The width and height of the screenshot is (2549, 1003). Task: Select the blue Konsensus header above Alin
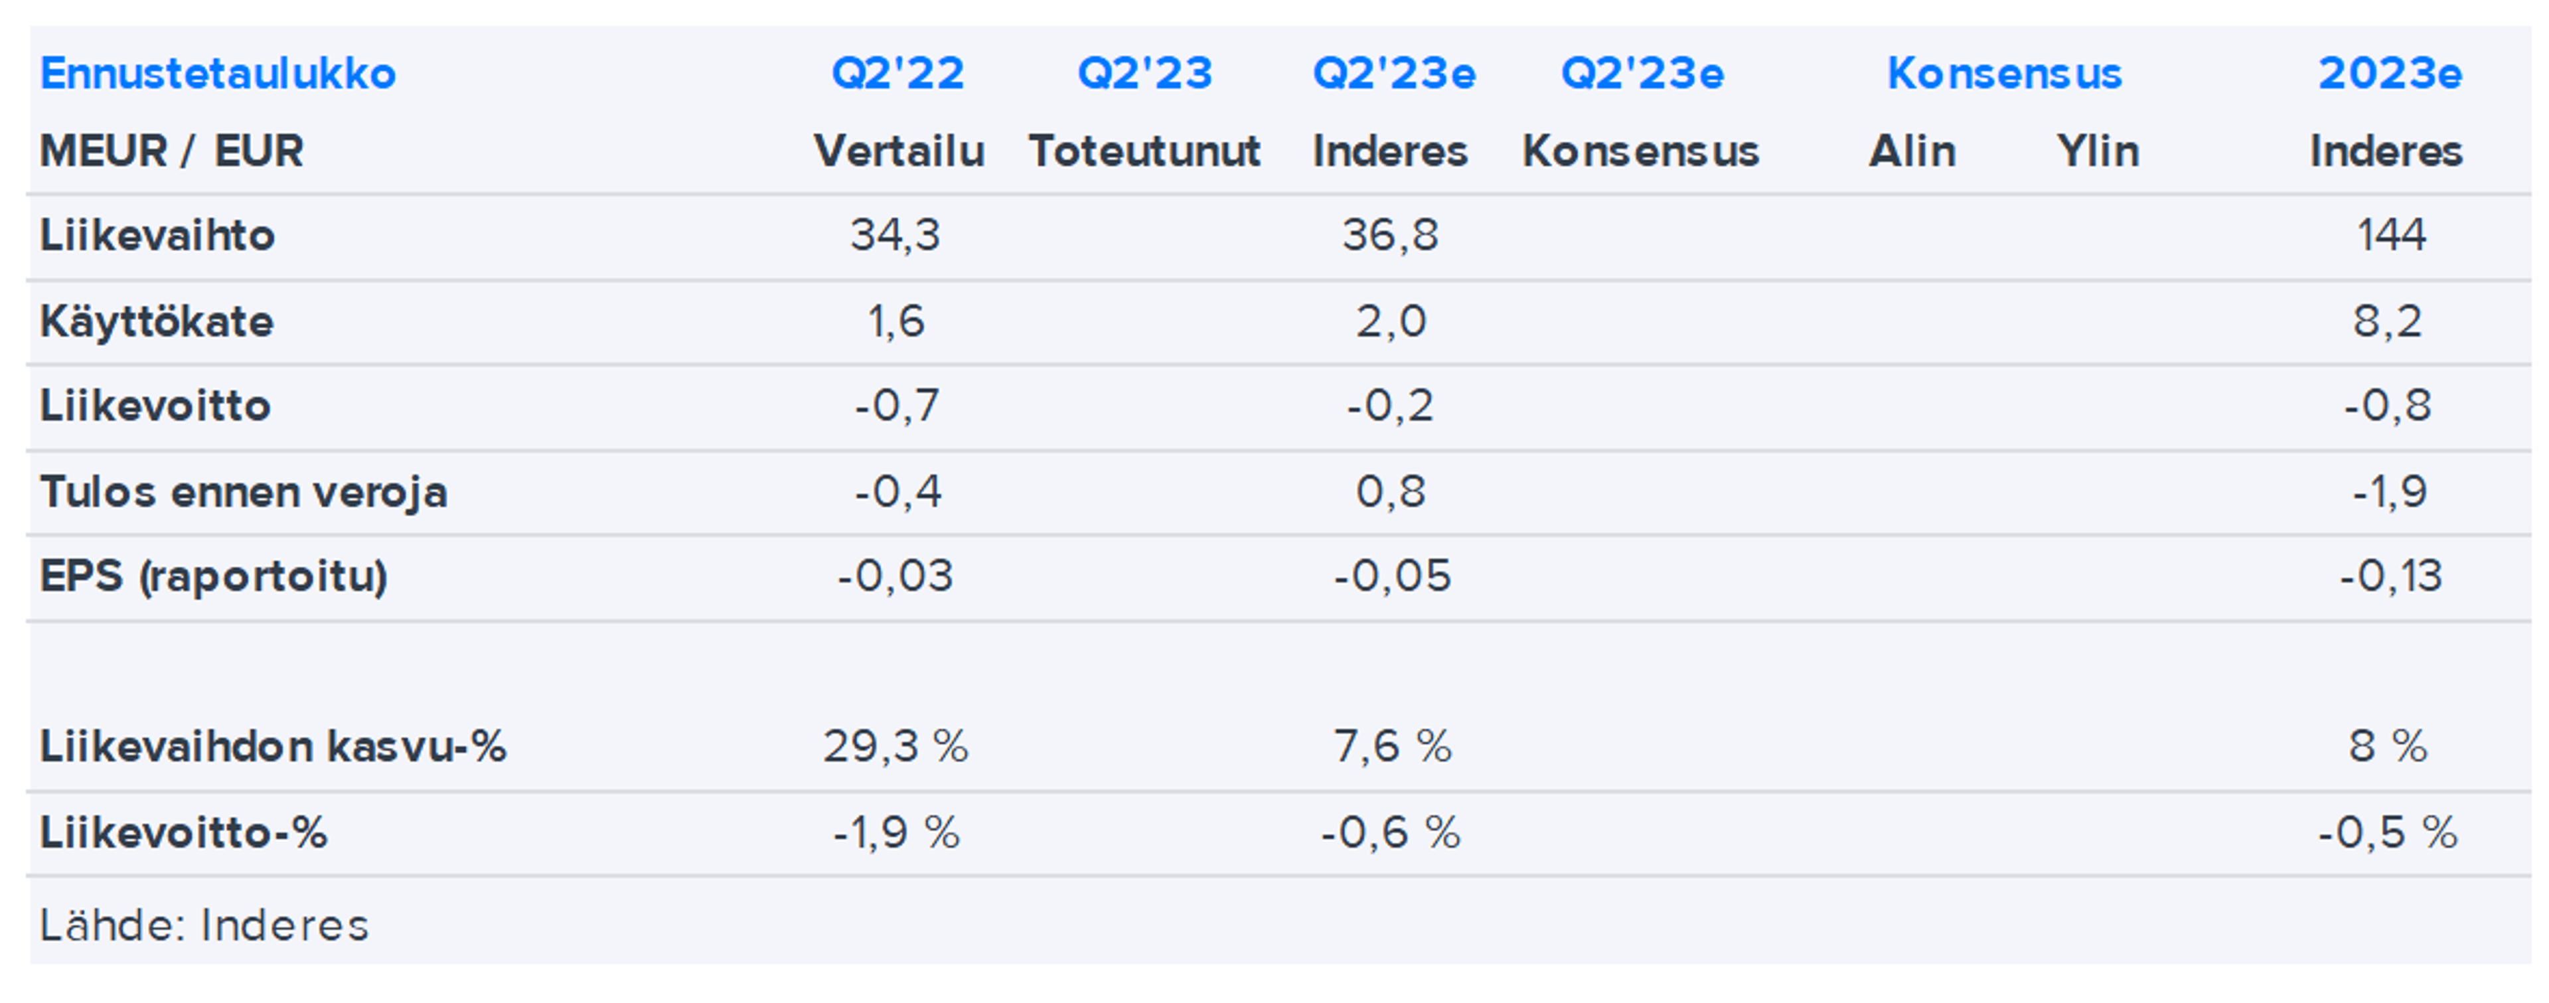[x=2004, y=74]
